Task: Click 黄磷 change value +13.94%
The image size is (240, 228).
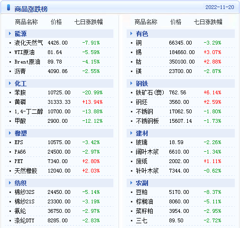Action: 92,102
